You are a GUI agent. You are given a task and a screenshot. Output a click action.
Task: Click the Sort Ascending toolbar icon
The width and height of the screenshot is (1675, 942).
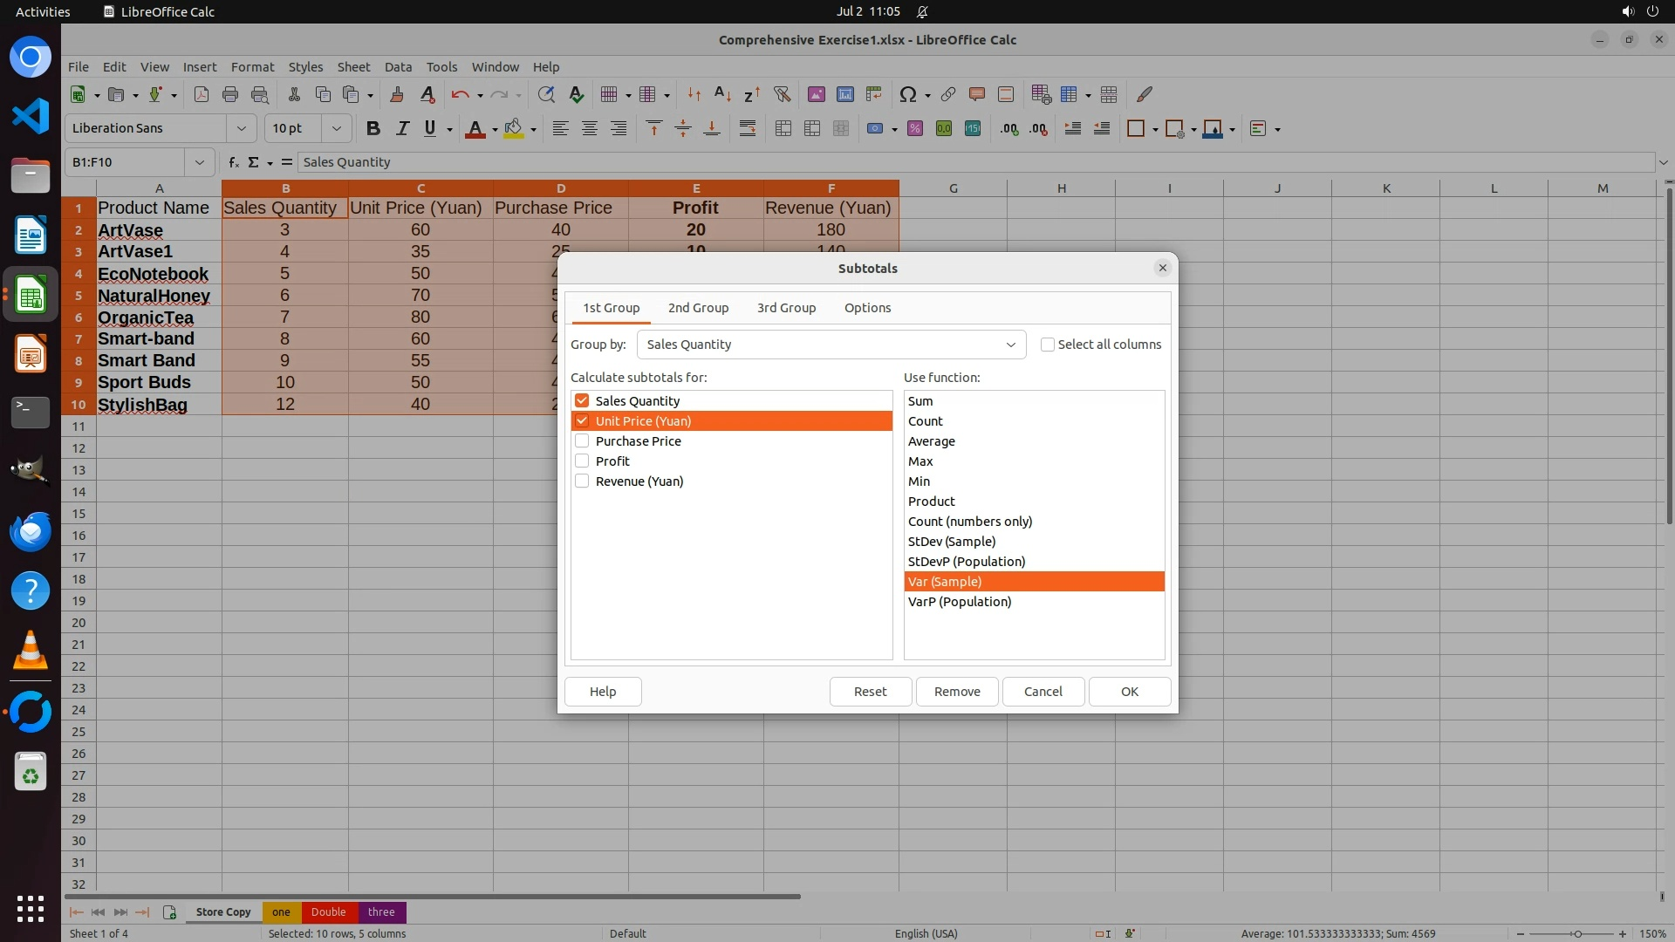point(722,94)
